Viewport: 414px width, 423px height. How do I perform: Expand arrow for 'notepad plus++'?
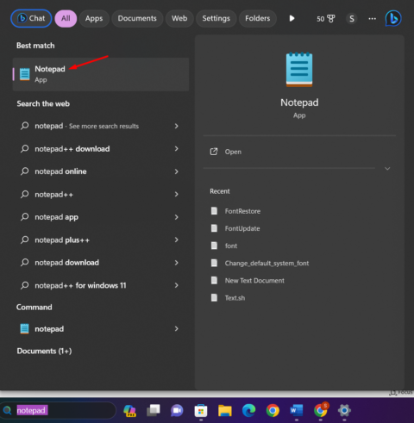(x=176, y=239)
